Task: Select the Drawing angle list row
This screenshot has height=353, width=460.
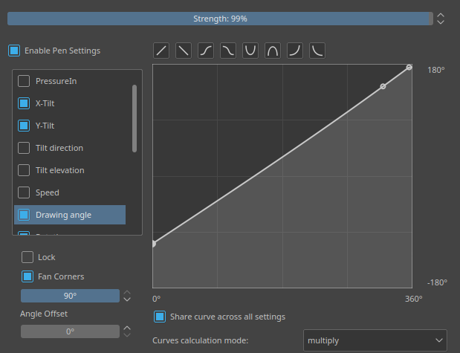Action: 70,215
